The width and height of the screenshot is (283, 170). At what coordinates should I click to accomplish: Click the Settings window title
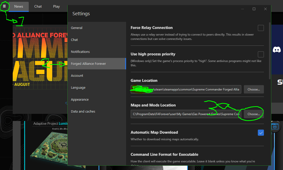coord(81,14)
